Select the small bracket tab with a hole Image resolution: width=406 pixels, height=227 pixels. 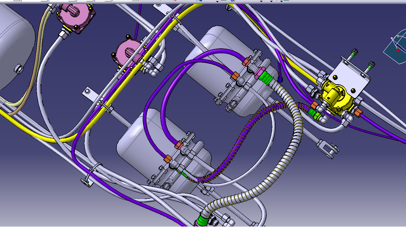pos(90,95)
